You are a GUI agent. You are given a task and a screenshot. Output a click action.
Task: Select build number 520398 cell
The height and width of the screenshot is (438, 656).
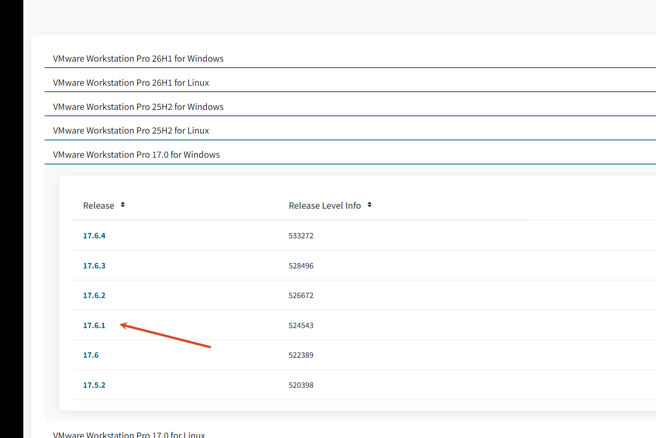301,385
